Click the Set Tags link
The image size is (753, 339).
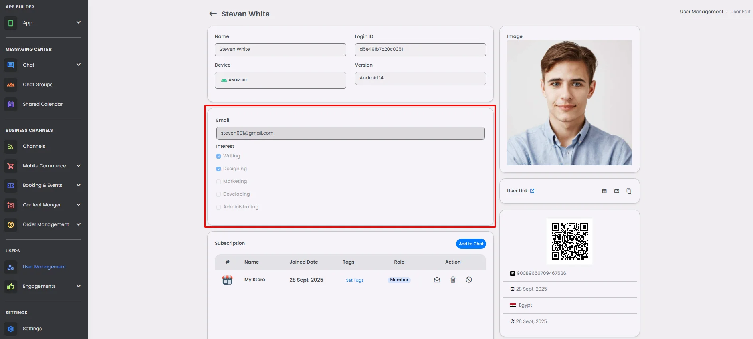[x=355, y=280]
